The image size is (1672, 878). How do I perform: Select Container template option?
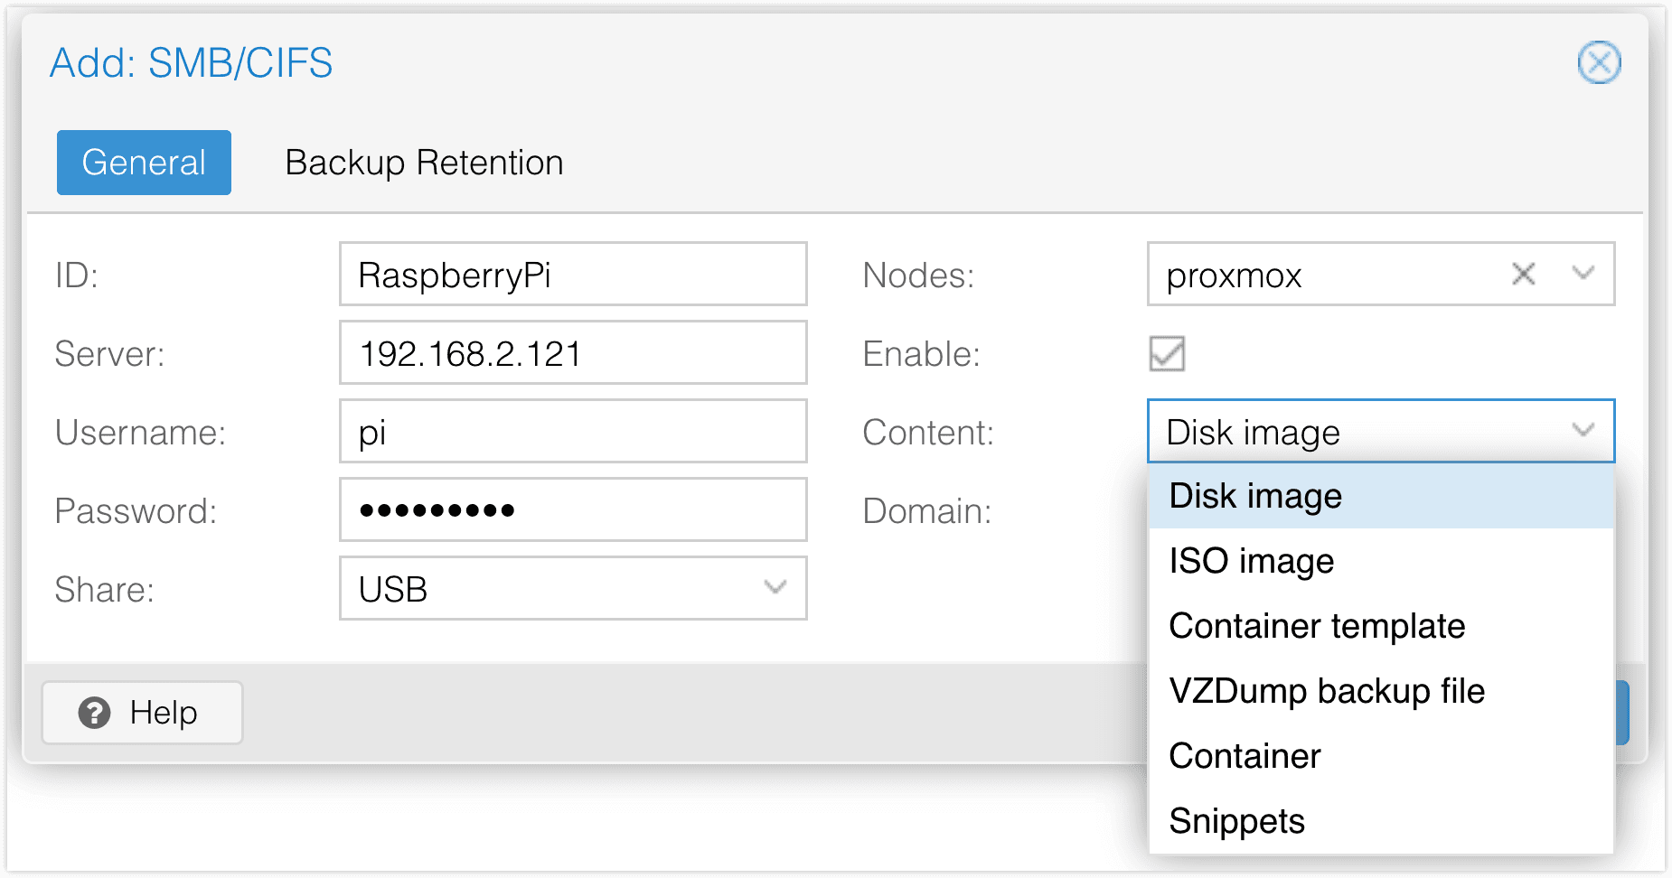[x=1317, y=626]
